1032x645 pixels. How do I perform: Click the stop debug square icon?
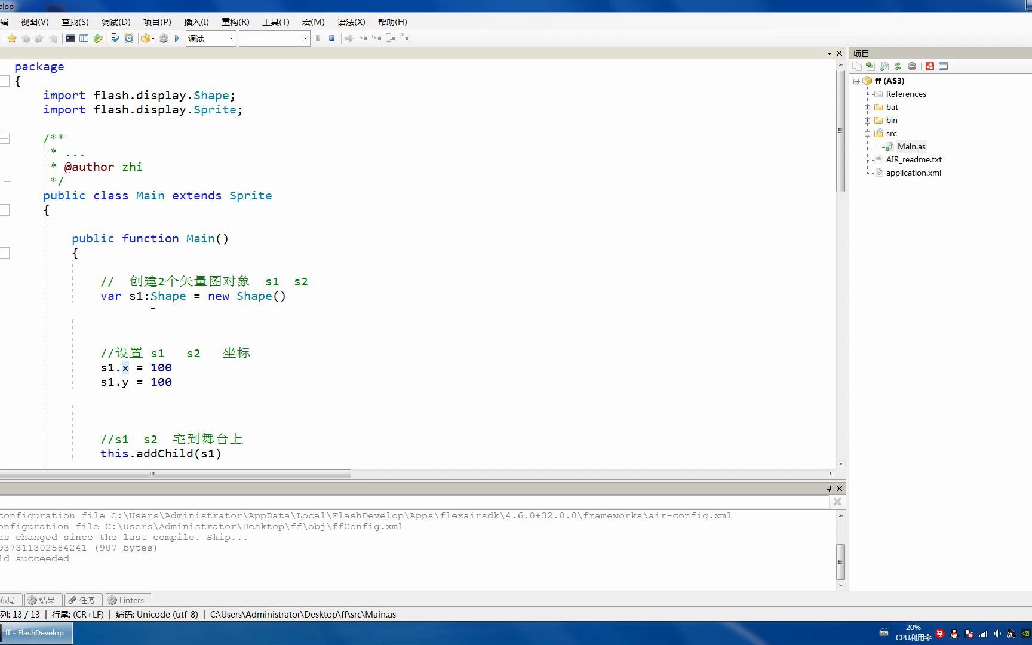click(332, 38)
